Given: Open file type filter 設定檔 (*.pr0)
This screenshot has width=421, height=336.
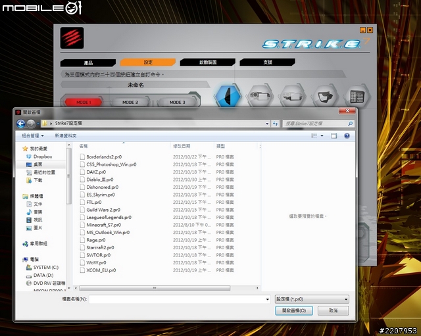Looking at the screenshot, I should pyautogui.click(x=312, y=299).
